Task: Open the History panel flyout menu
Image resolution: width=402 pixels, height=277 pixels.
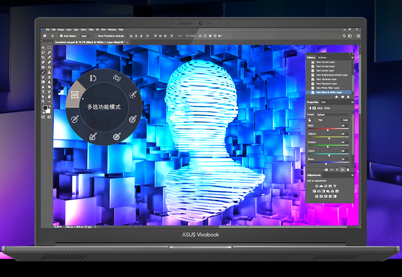Action: point(352,57)
